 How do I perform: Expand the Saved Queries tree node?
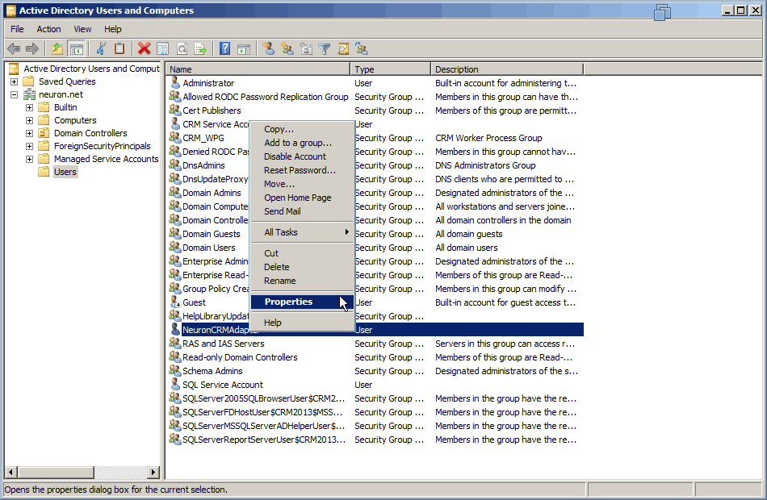(15, 81)
